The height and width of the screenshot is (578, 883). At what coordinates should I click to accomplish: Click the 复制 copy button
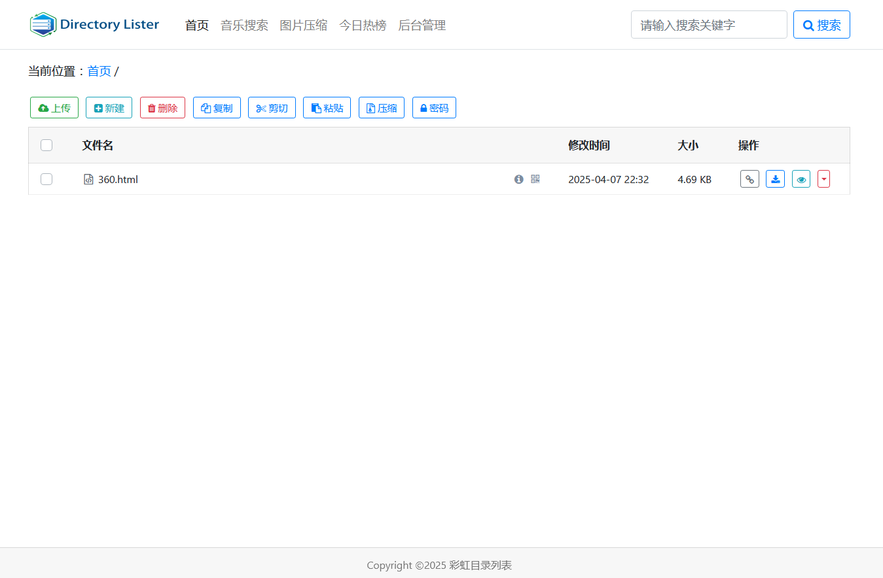point(217,108)
